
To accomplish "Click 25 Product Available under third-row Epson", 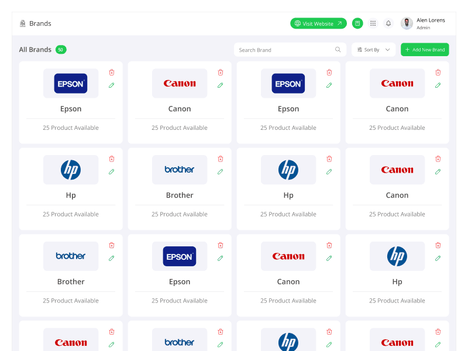I will [x=180, y=301].
